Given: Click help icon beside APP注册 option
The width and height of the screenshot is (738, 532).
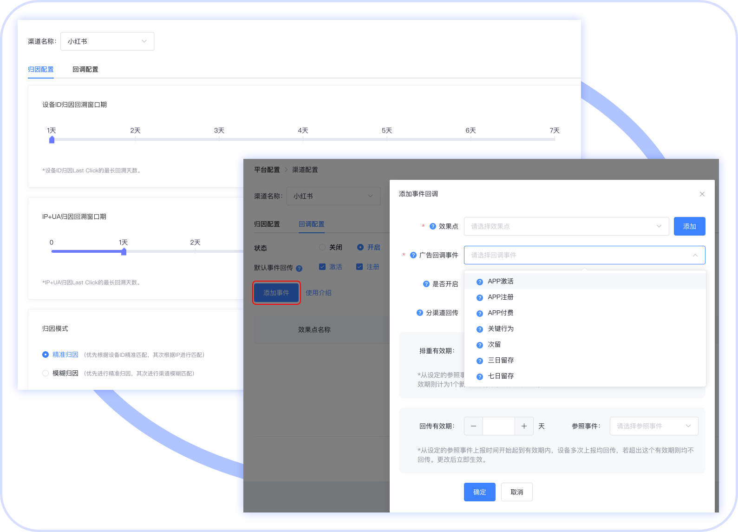Looking at the screenshot, I should pyautogui.click(x=480, y=297).
